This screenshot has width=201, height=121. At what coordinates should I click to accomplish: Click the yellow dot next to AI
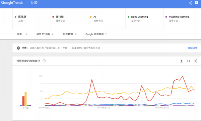pyautogui.click(x=91, y=17)
